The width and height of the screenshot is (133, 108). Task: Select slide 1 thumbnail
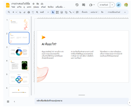19,24
